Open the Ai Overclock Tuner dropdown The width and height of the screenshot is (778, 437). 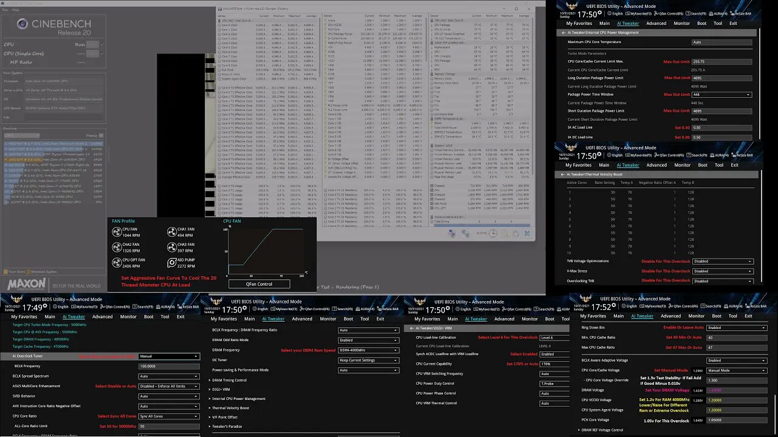169,356
